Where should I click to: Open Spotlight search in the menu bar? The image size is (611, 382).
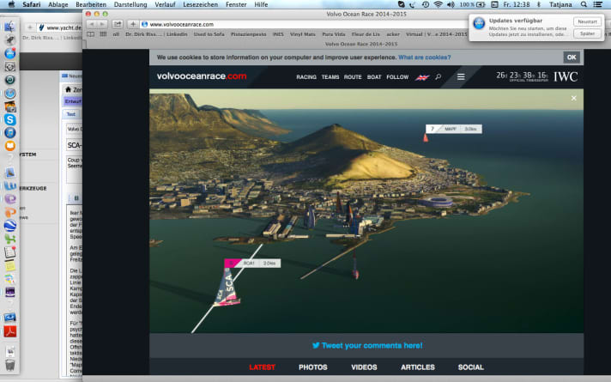pos(584,4)
